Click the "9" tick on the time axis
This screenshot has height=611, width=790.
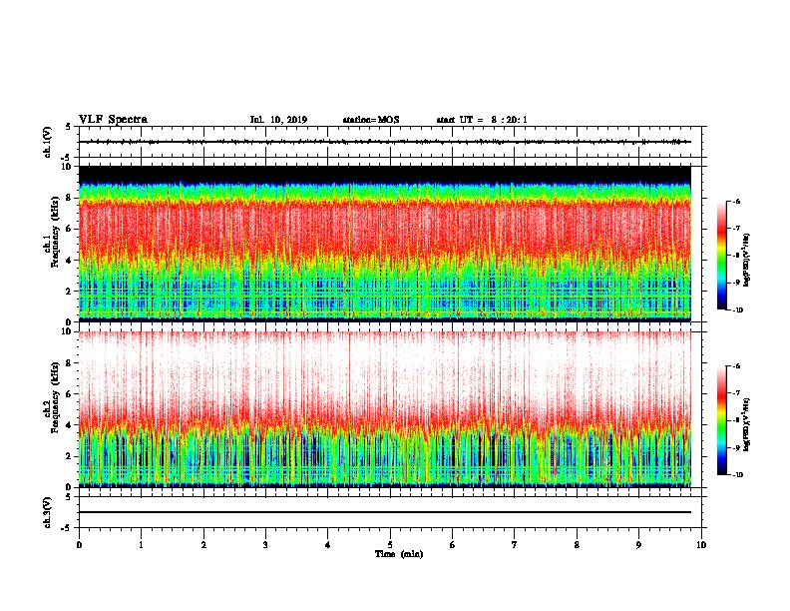coord(638,545)
